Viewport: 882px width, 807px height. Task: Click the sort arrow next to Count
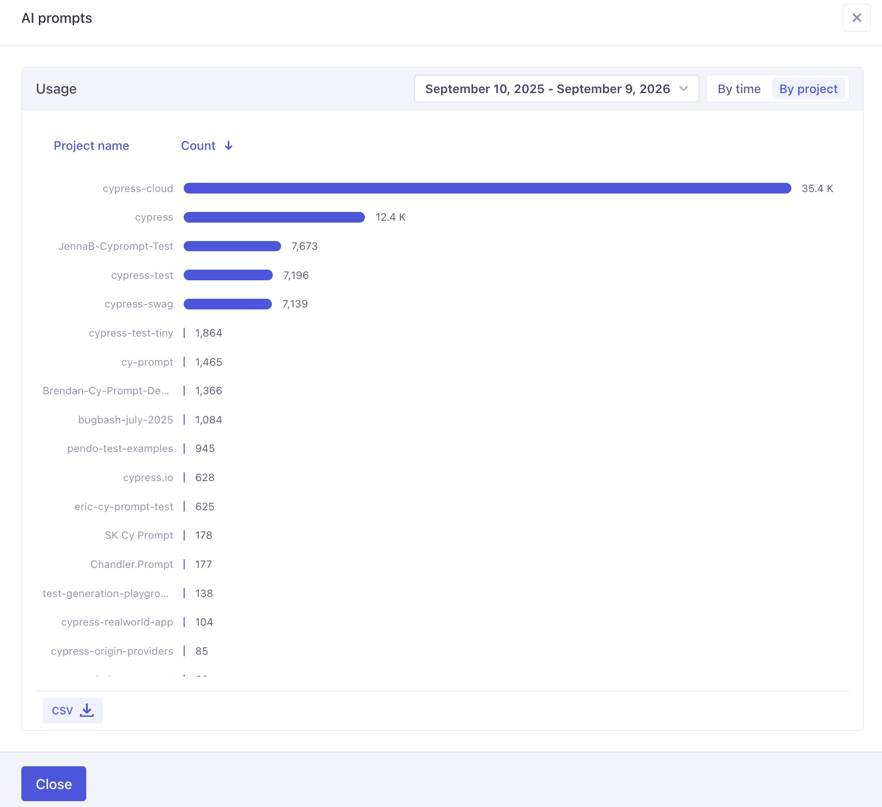228,145
